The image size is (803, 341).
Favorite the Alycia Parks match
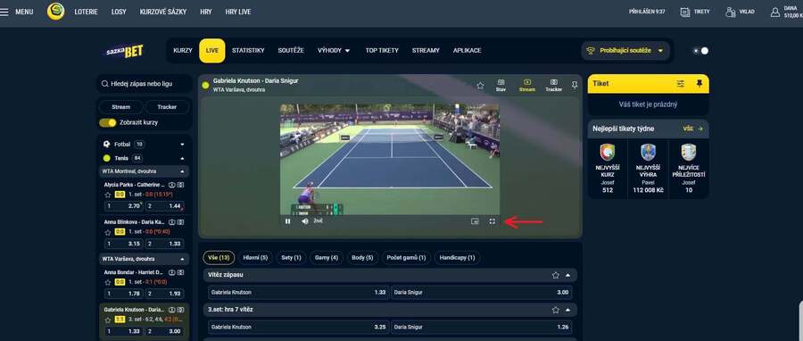pos(108,195)
